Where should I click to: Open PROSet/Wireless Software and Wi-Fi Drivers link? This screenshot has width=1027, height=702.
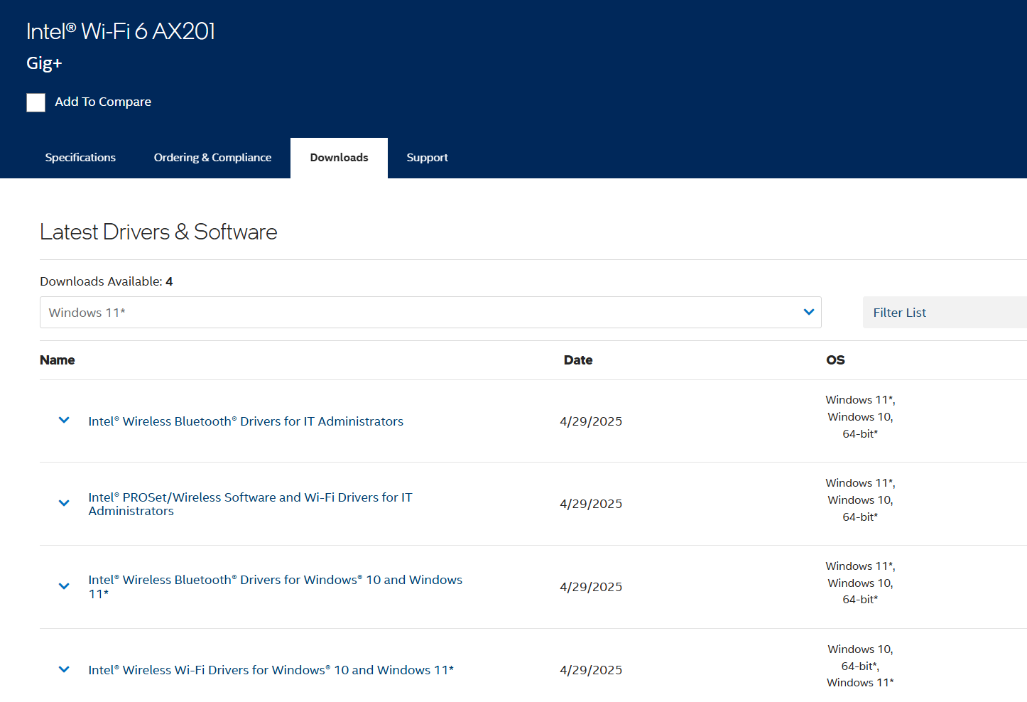click(250, 504)
